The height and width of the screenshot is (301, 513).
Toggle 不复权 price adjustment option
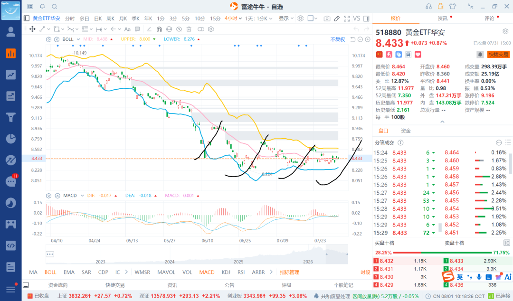338,39
